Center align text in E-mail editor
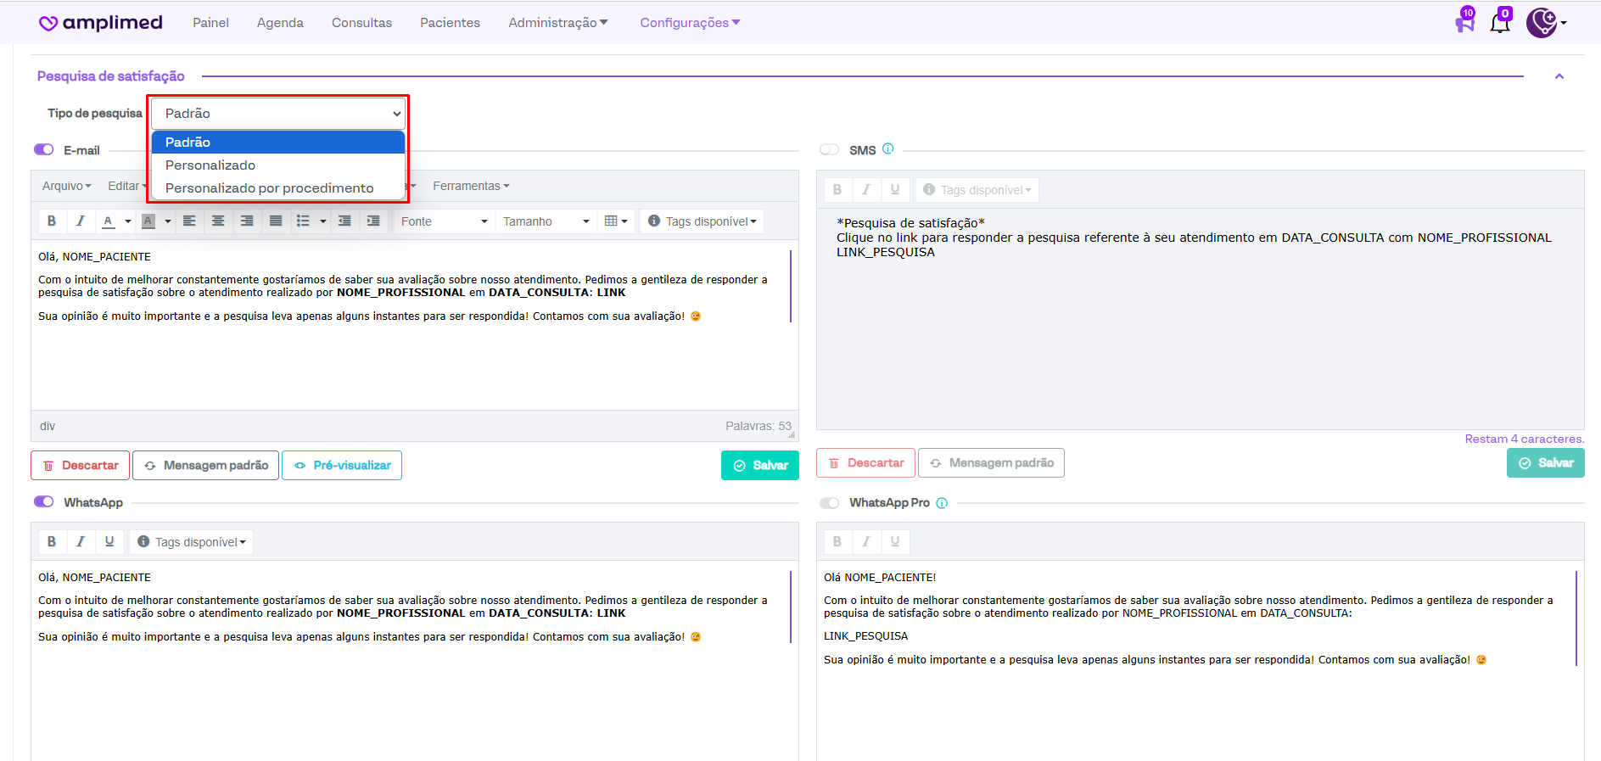The height and width of the screenshot is (761, 1601). coord(218,221)
